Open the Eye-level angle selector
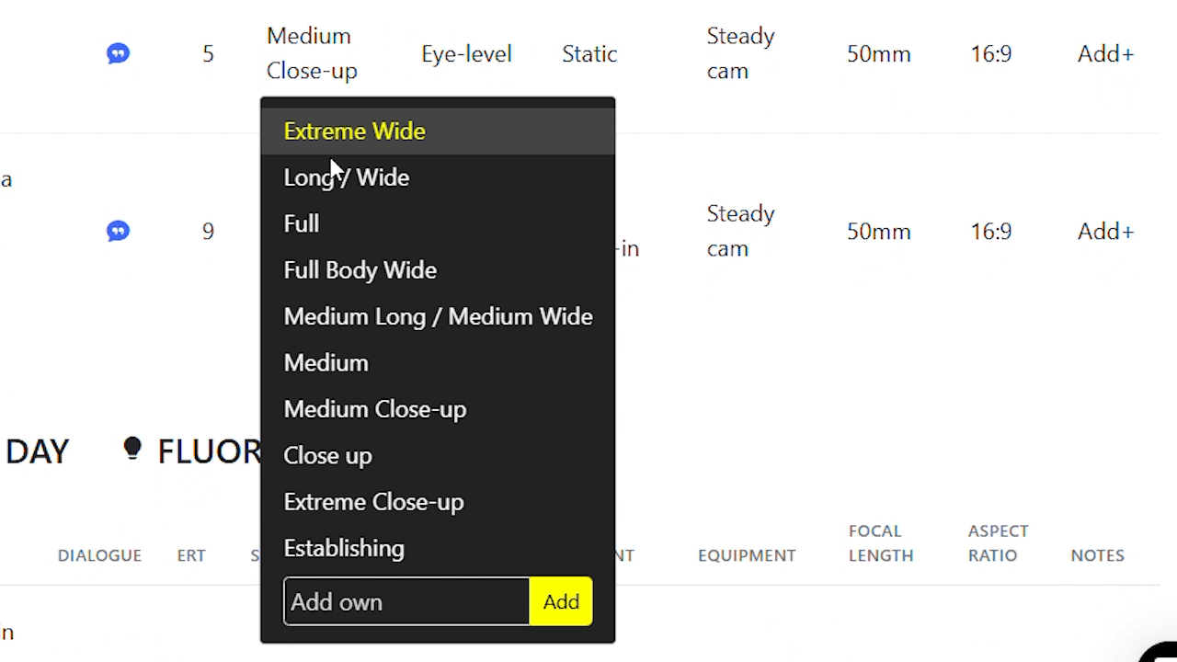The image size is (1177, 662). point(466,52)
